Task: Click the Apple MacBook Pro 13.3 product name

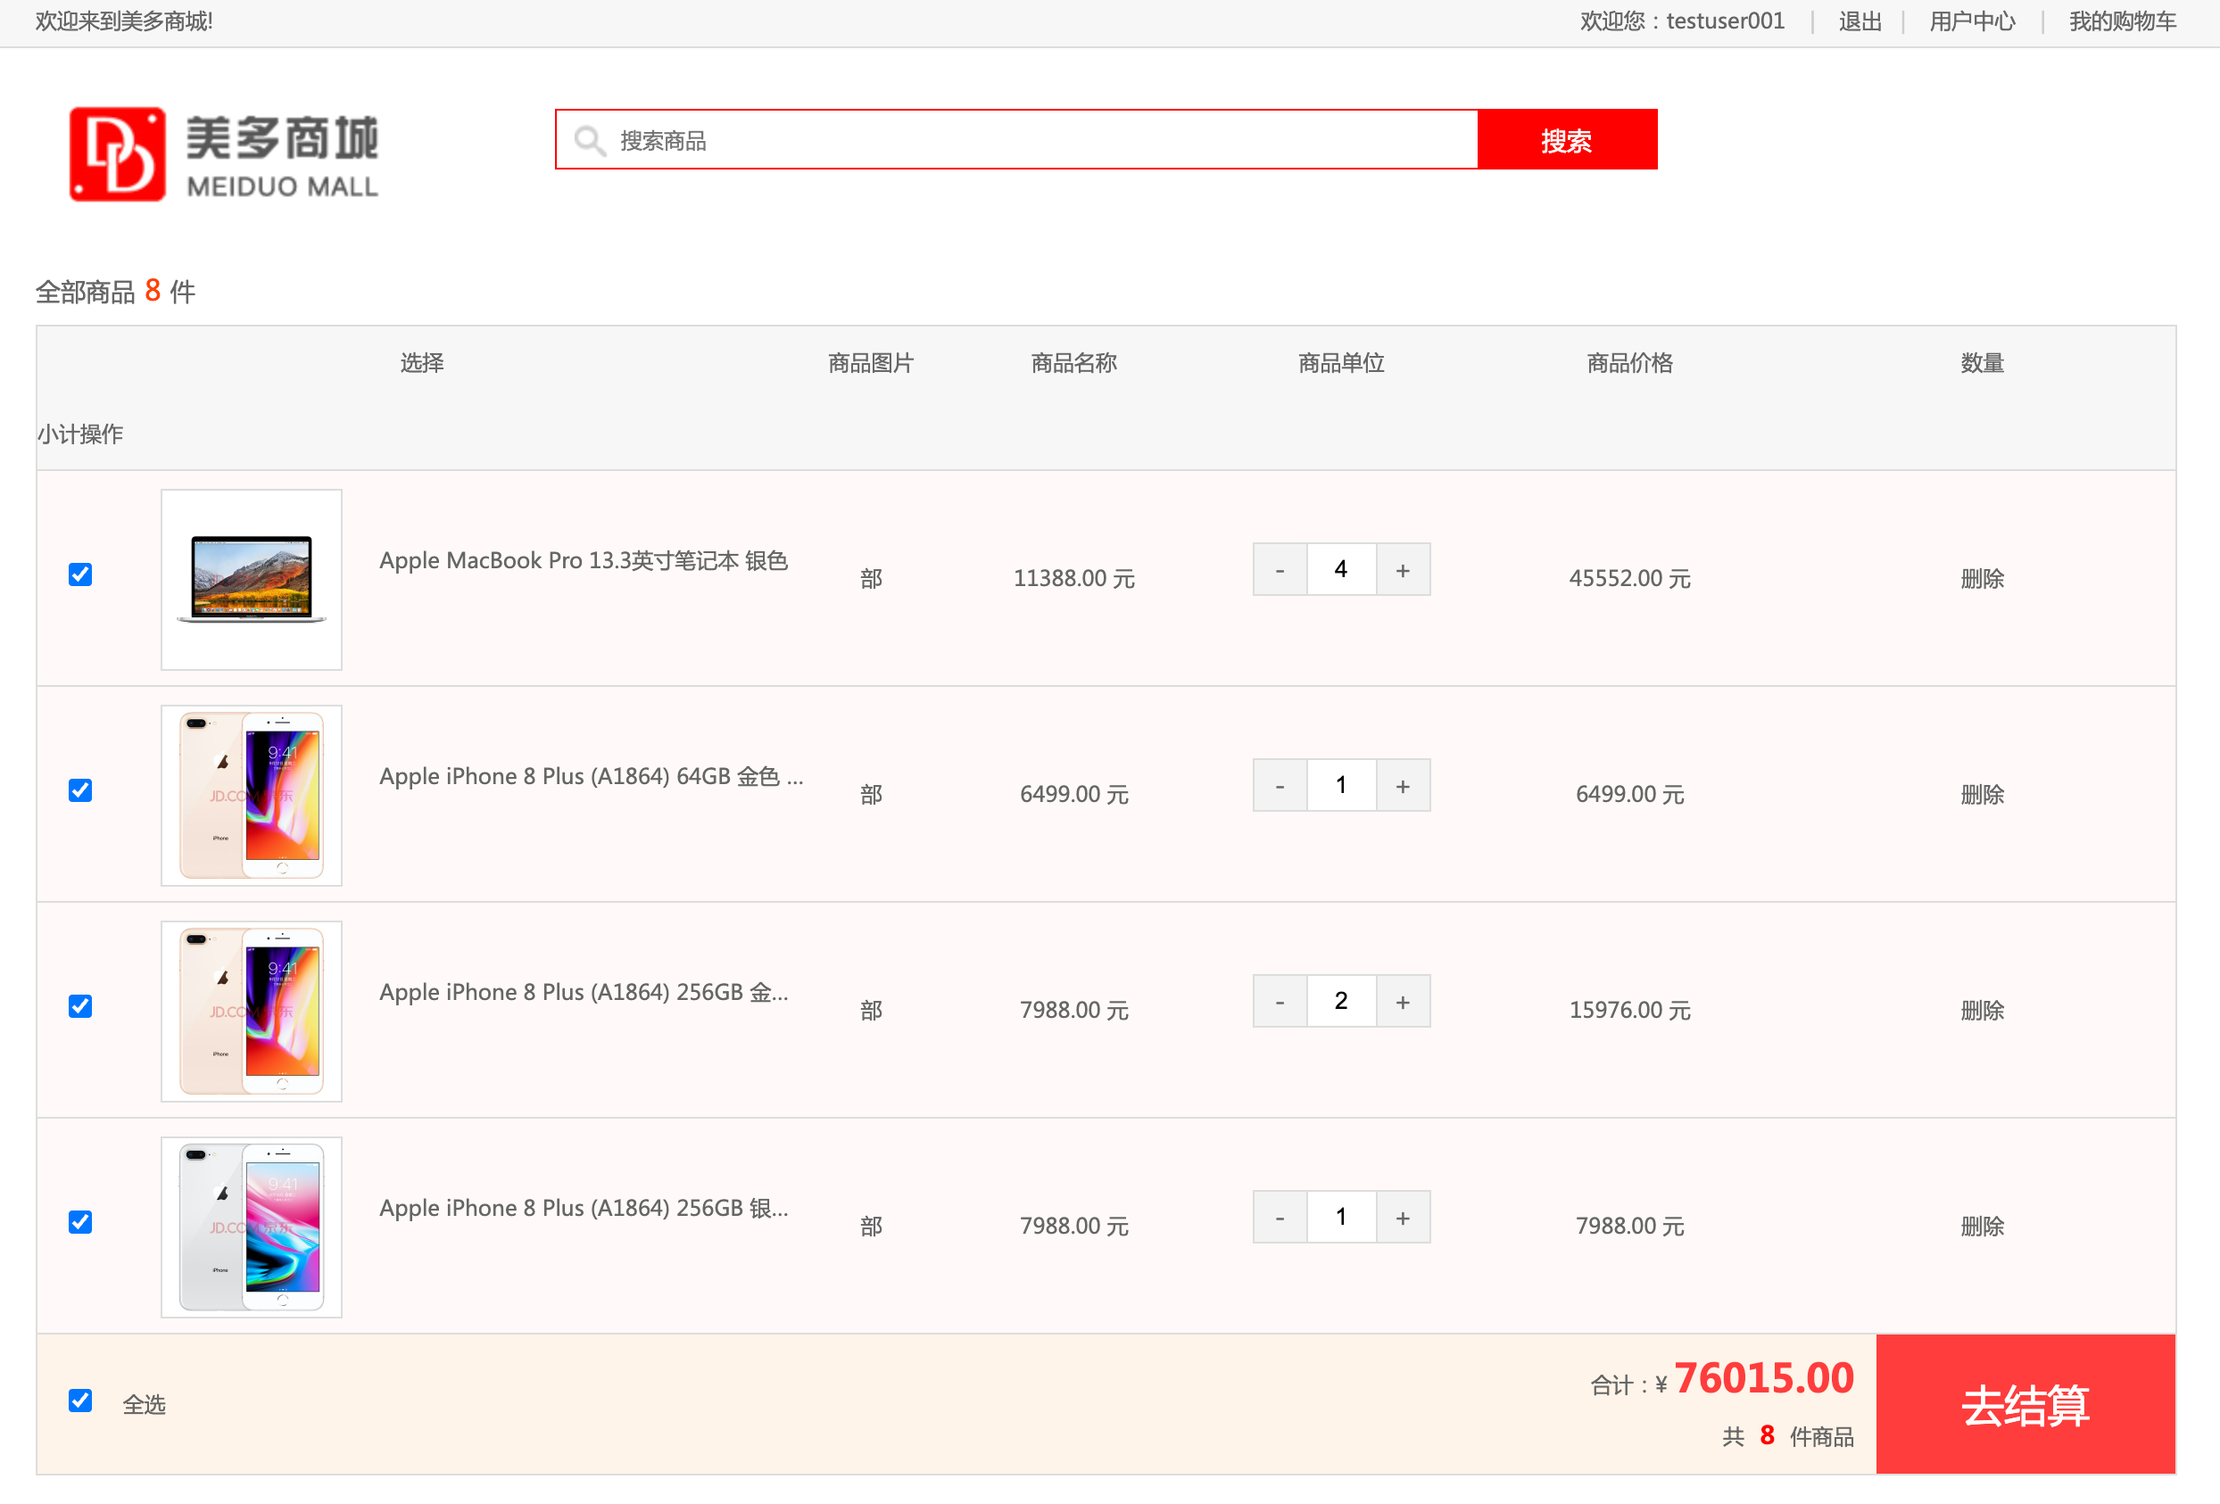Action: tap(584, 560)
